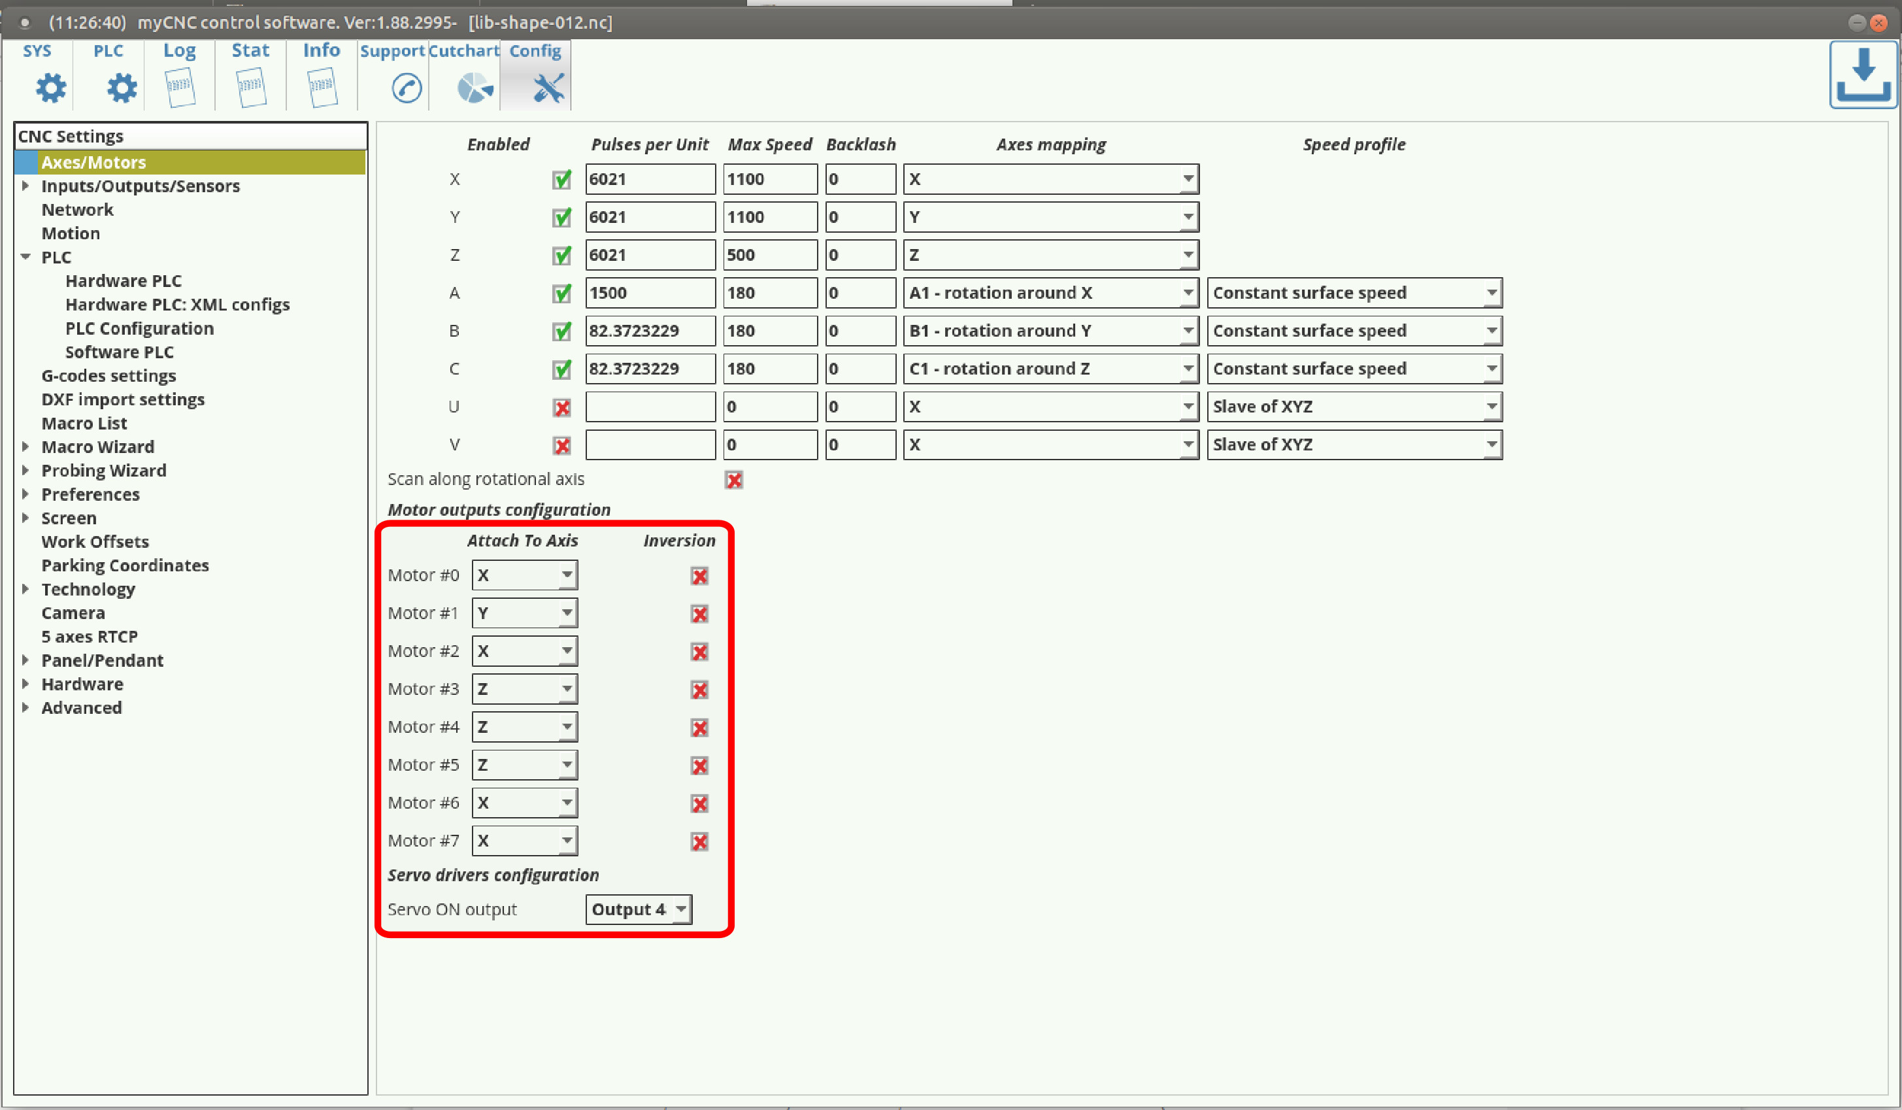Open the PLC gear icon
The width and height of the screenshot is (1902, 1110).
pyautogui.click(x=122, y=88)
